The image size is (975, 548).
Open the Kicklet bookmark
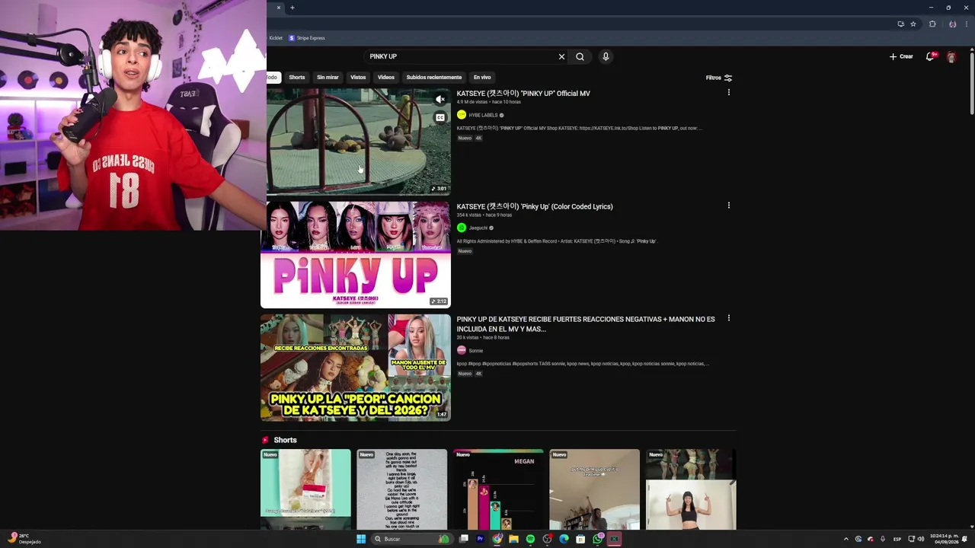[275, 38]
